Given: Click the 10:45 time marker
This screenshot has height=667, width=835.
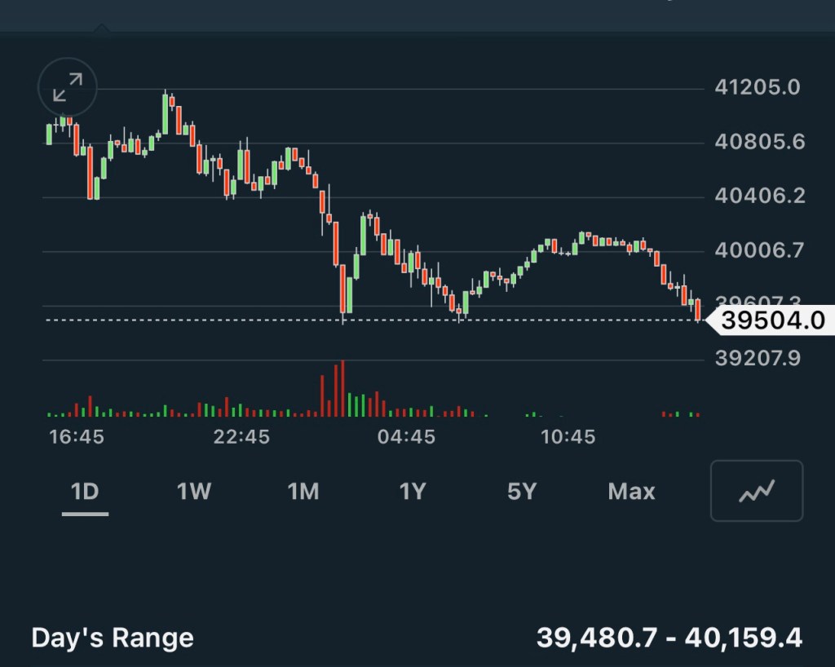Looking at the screenshot, I should click(x=568, y=437).
